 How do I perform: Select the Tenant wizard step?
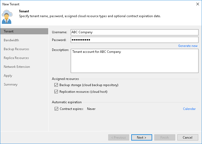pyautogui.click(x=24, y=31)
